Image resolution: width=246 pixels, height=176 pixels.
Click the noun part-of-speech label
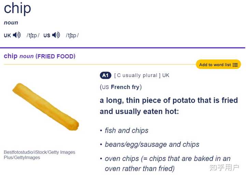(x=11, y=23)
